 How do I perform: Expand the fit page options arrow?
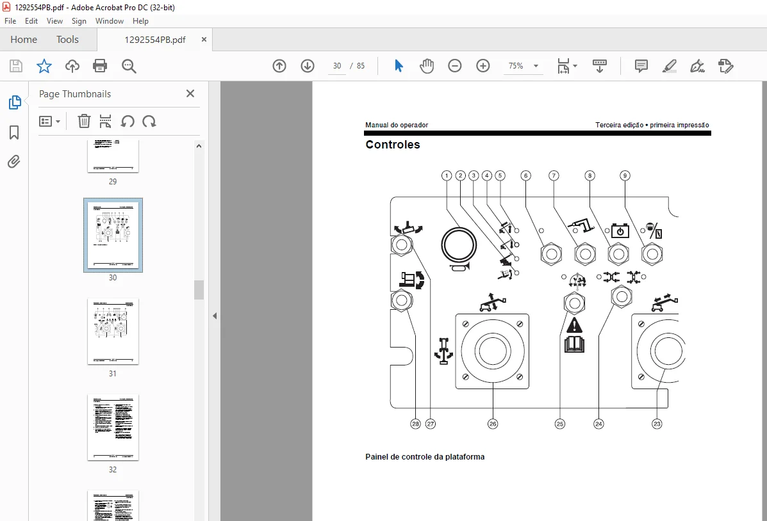(575, 66)
